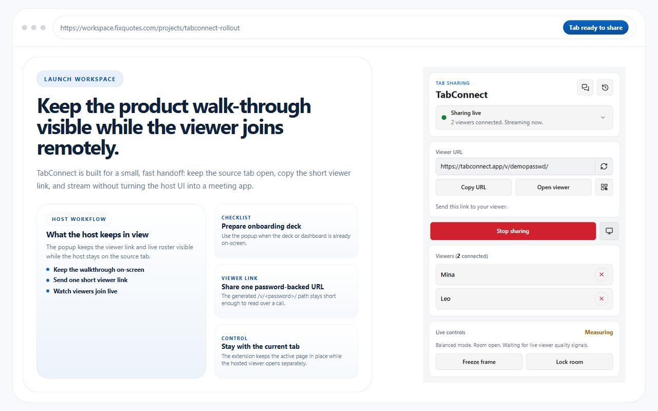Regenerate the viewer URL with the refresh icon

point(604,166)
